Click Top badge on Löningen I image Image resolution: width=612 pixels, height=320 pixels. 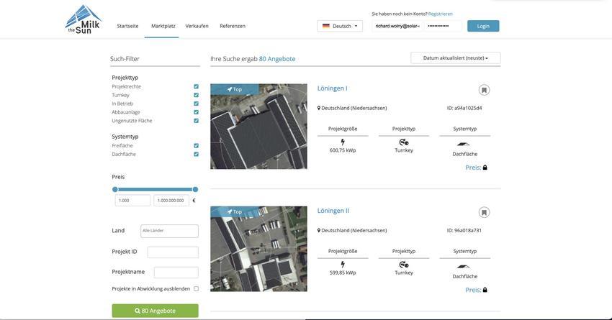pyautogui.click(x=235, y=89)
